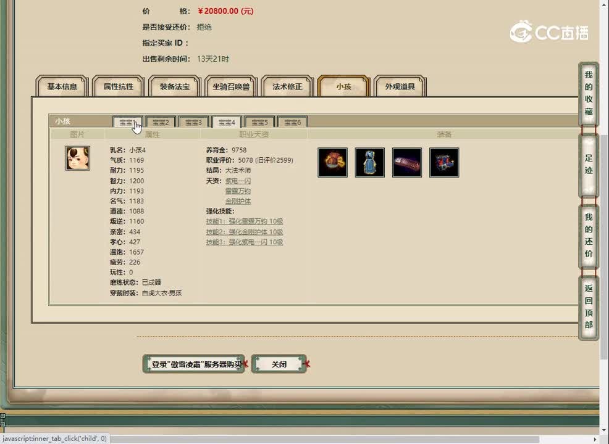Click the 温饱 1657 value
This screenshot has height=444, width=609.
coord(136,252)
